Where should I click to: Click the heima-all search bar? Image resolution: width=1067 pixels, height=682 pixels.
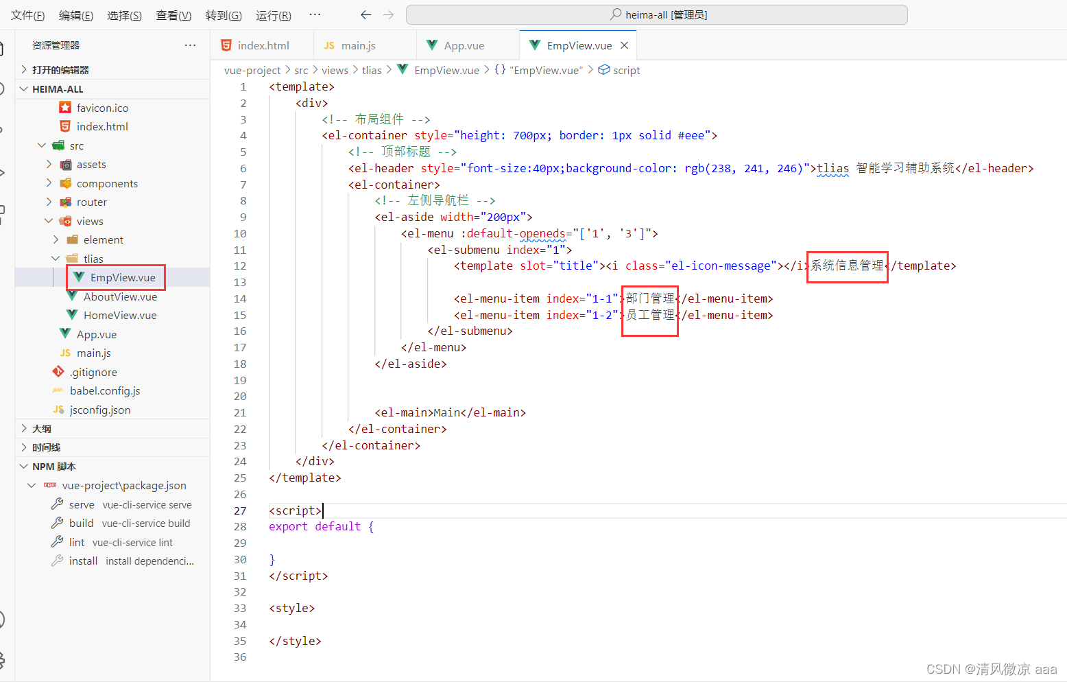pos(657,14)
